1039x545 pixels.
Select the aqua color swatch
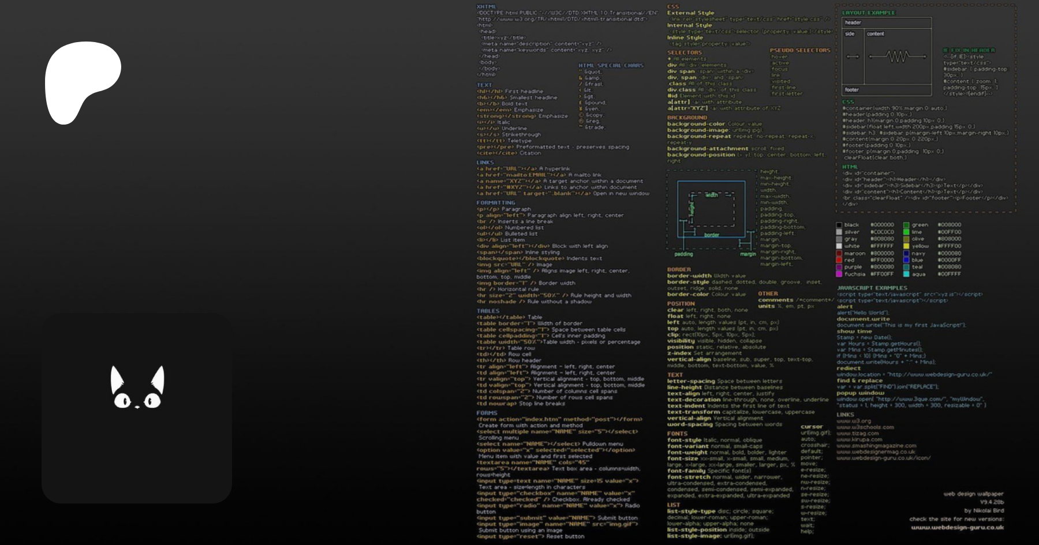click(x=906, y=274)
